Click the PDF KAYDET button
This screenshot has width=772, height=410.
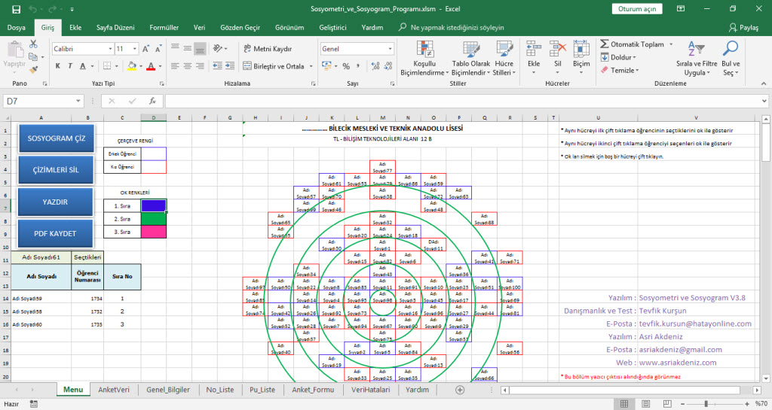(x=55, y=233)
